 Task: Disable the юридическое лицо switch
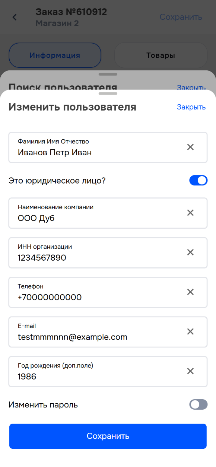coord(198,181)
